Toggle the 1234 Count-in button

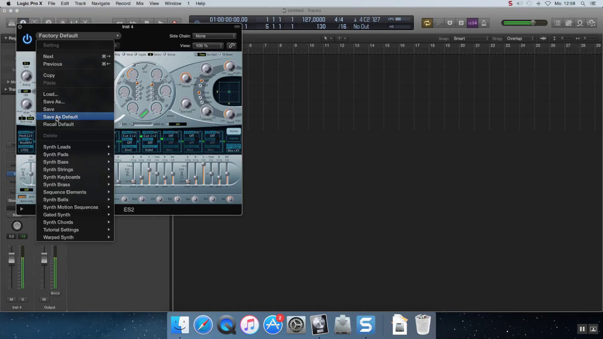473,23
